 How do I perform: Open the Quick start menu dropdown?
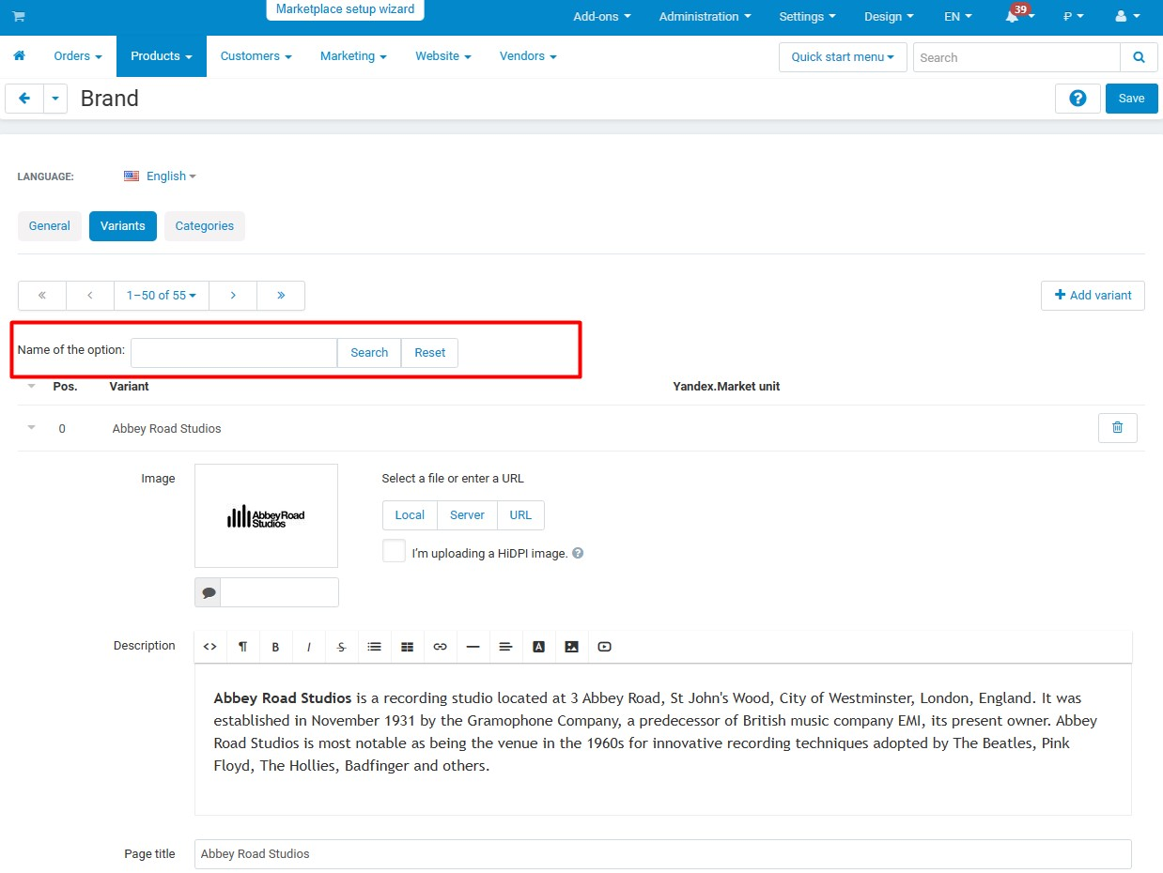coord(843,57)
